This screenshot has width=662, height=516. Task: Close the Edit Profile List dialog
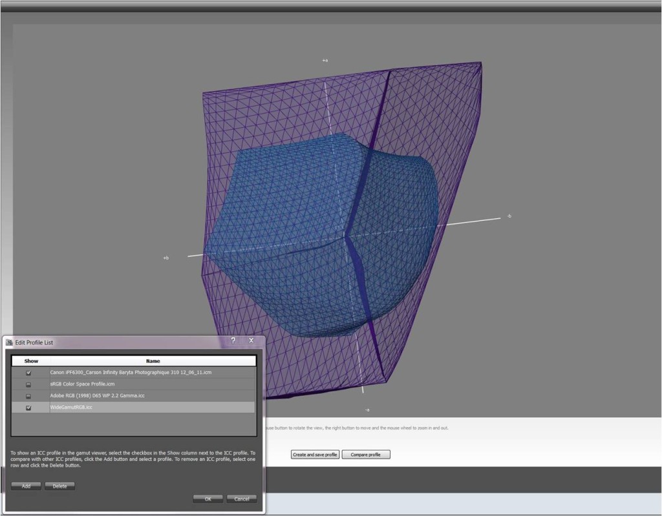(251, 340)
